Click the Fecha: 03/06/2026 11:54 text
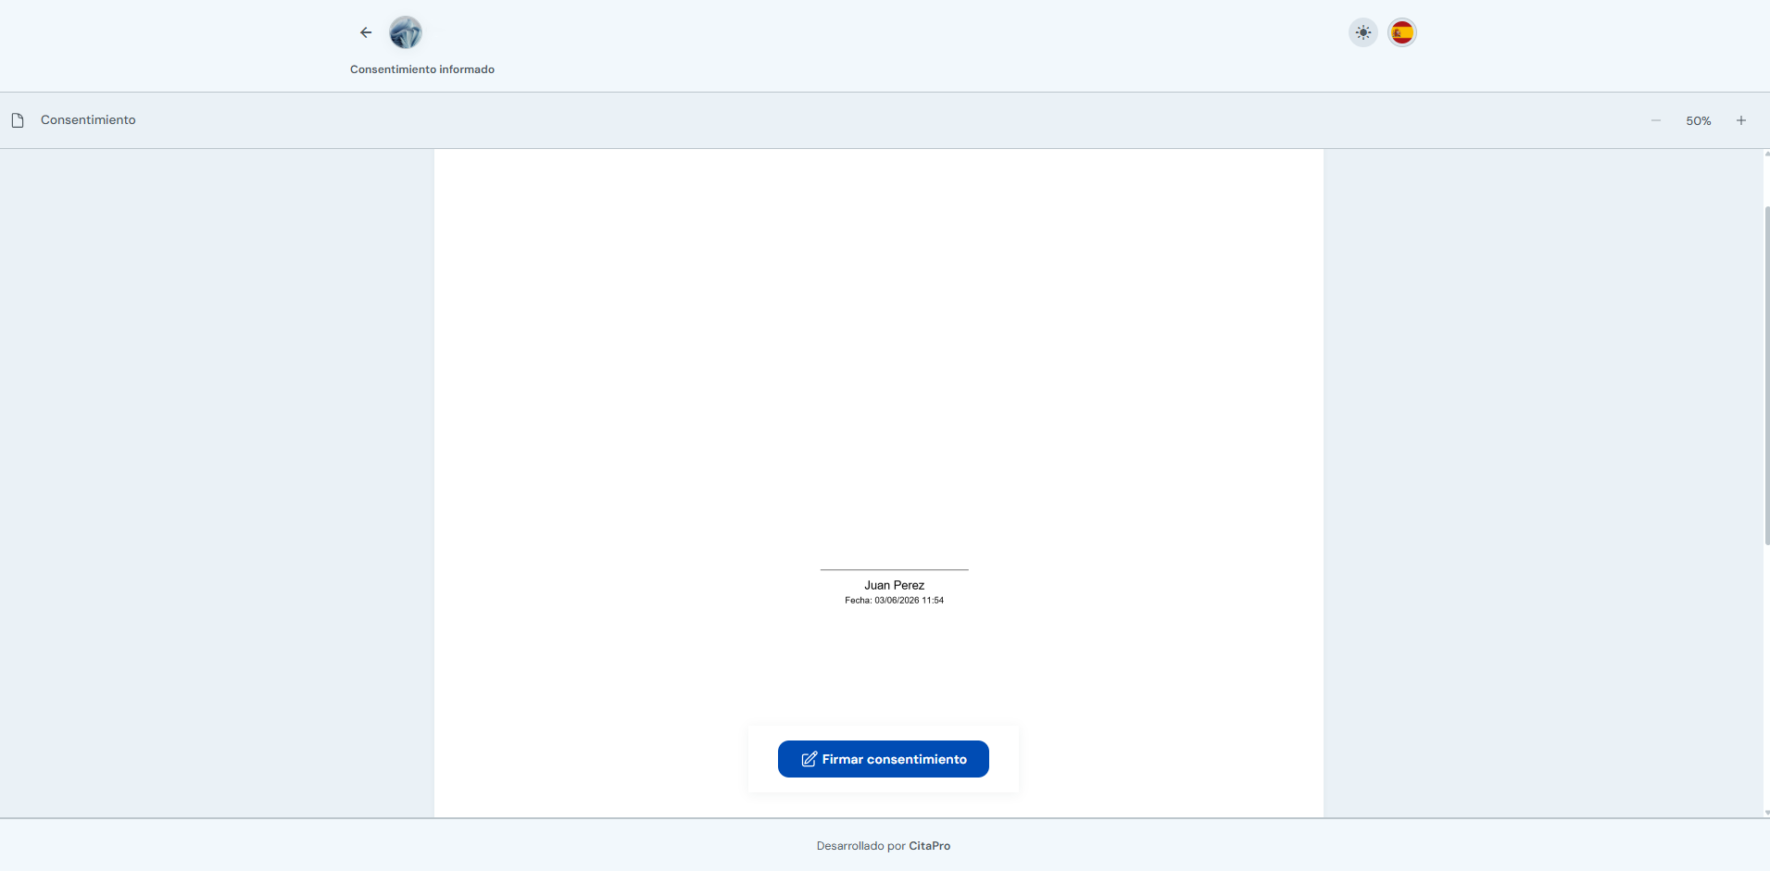 click(895, 601)
